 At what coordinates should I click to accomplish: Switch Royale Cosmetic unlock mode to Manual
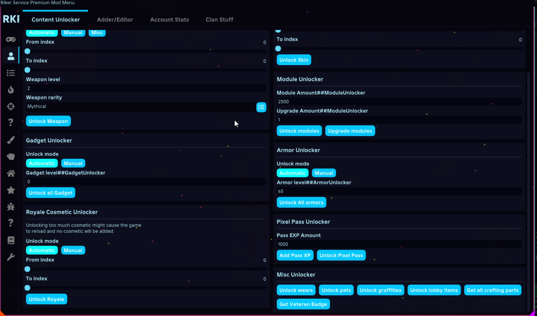click(x=73, y=250)
